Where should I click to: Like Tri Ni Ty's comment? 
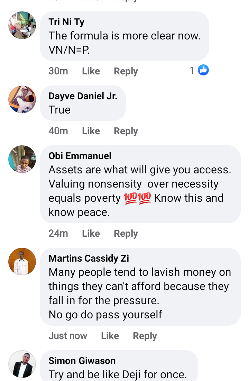tap(91, 71)
